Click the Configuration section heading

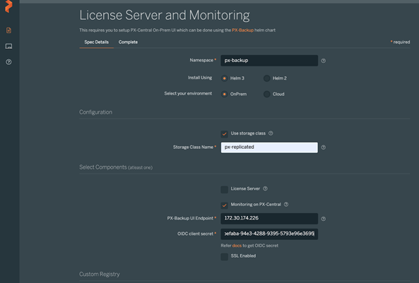(95, 112)
